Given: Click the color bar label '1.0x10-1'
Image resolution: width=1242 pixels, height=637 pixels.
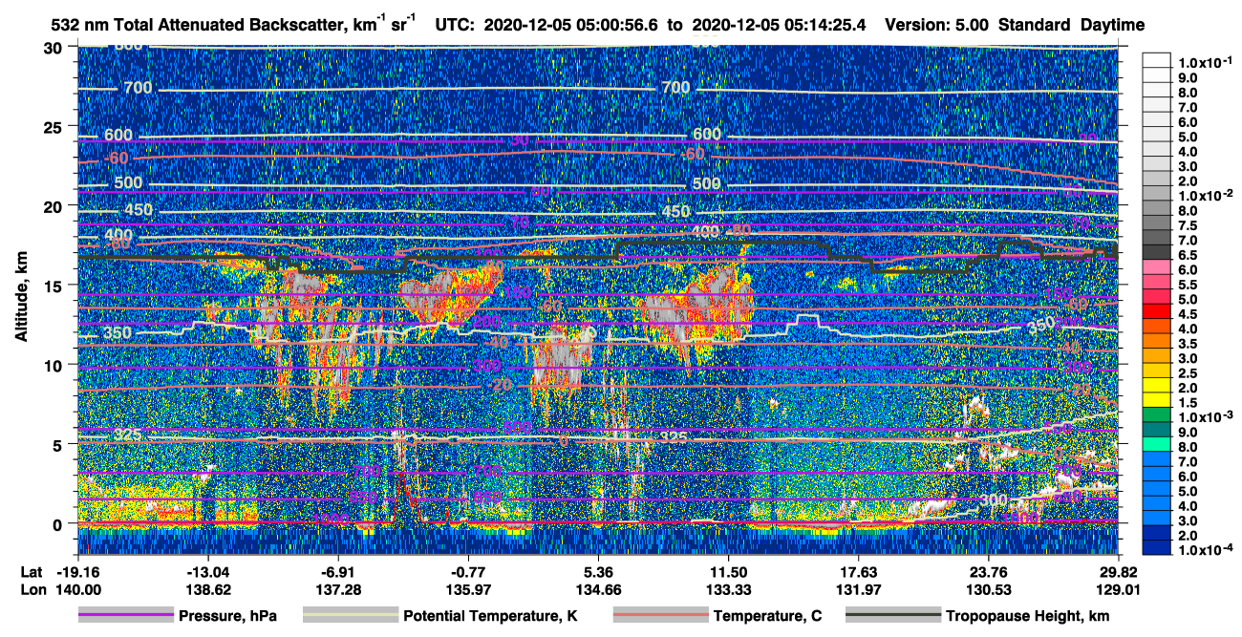Looking at the screenshot, I should (1205, 62).
